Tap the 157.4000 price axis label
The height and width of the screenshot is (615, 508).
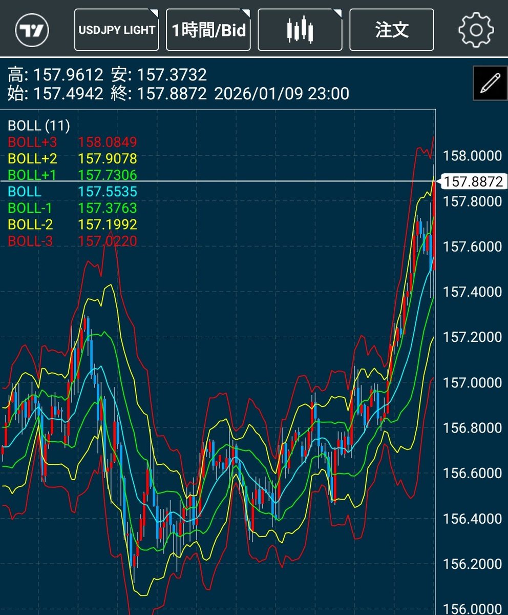click(473, 292)
